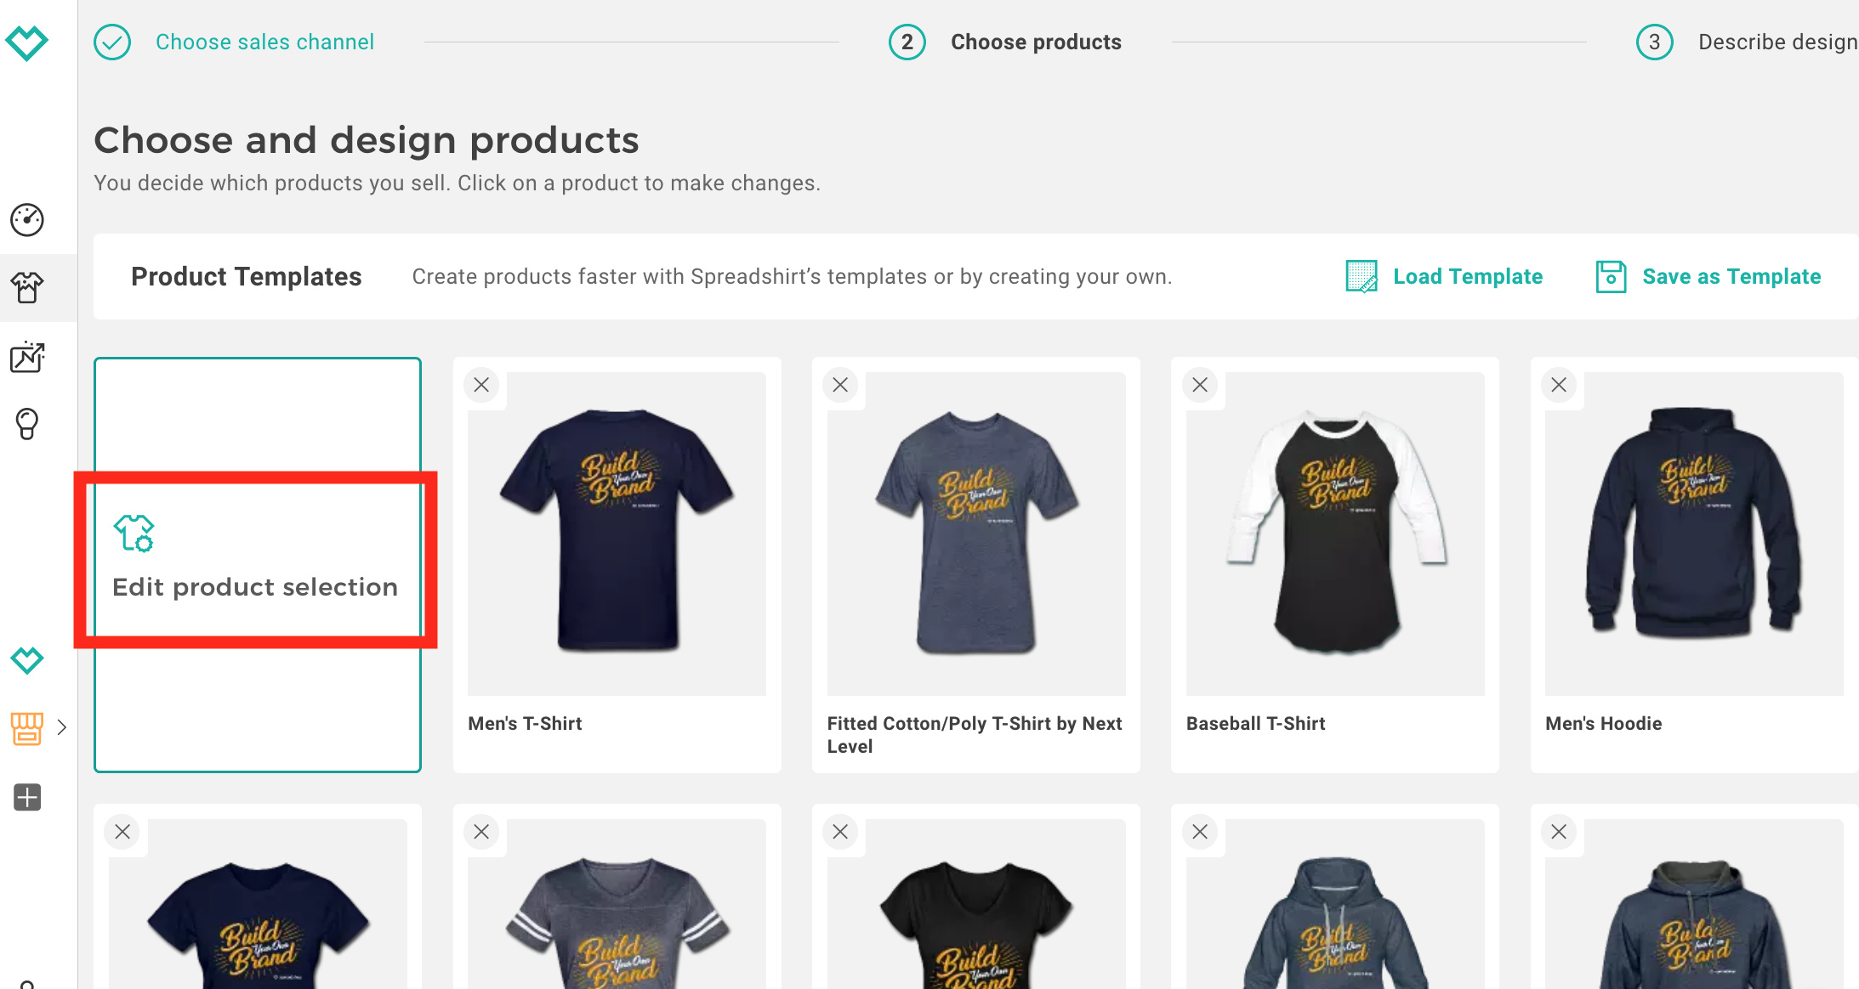
Task: Remove the second-row blue hoodie with drawstrings
Action: click(1200, 832)
